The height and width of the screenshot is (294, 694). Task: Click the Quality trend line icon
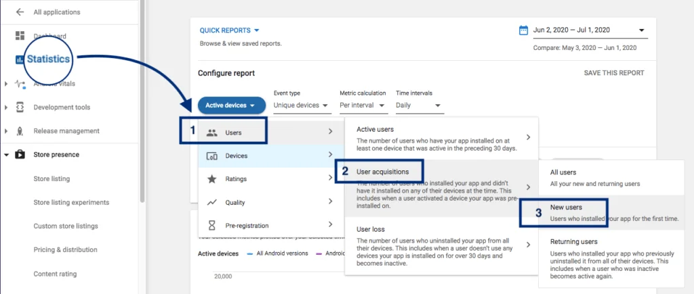(x=212, y=202)
